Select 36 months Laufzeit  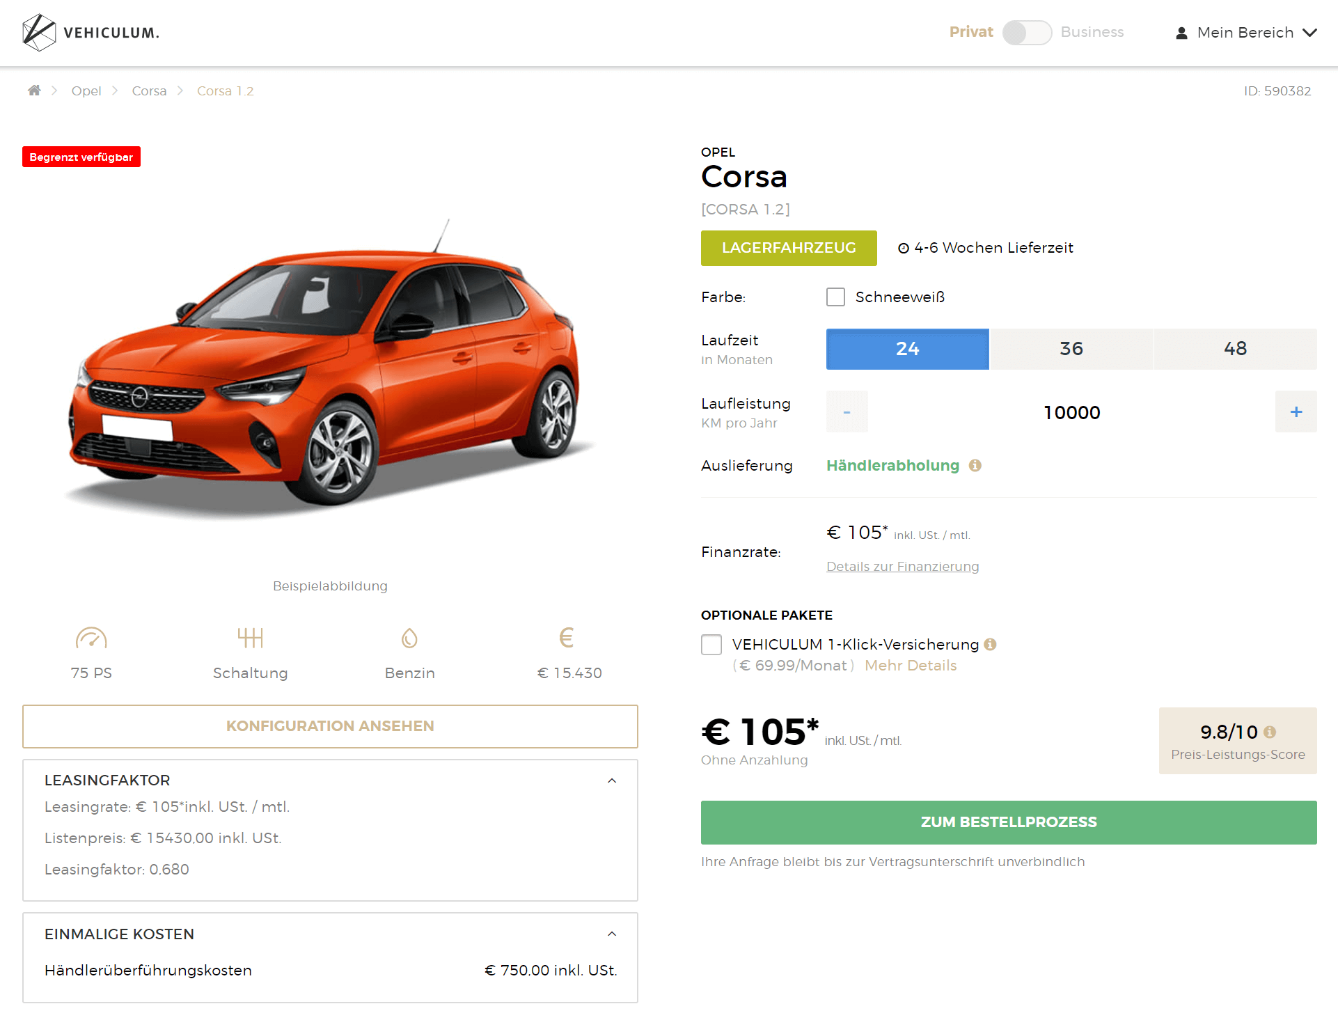pos(1071,349)
